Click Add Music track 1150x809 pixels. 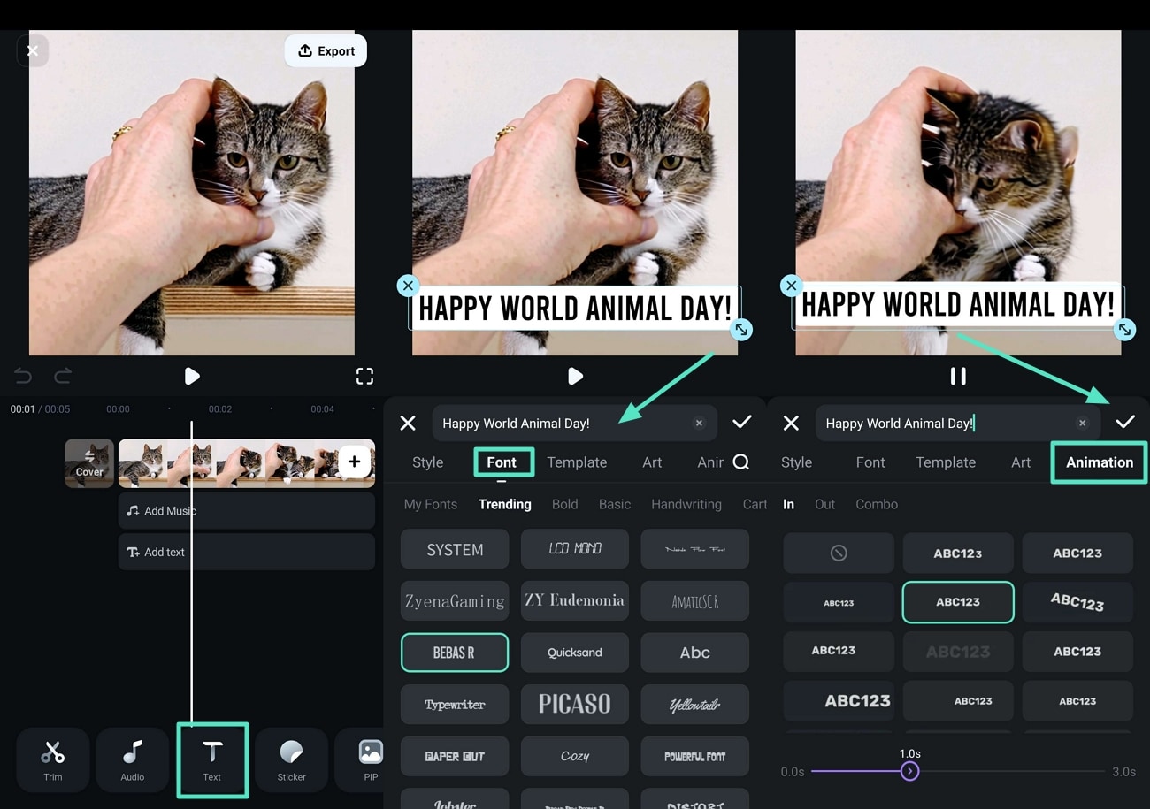click(247, 511)
